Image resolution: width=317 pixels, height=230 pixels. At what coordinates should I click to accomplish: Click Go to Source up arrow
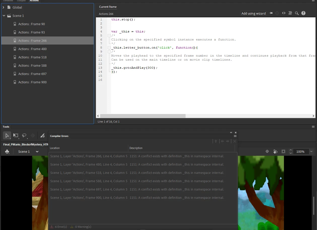[x=216, y=141]
